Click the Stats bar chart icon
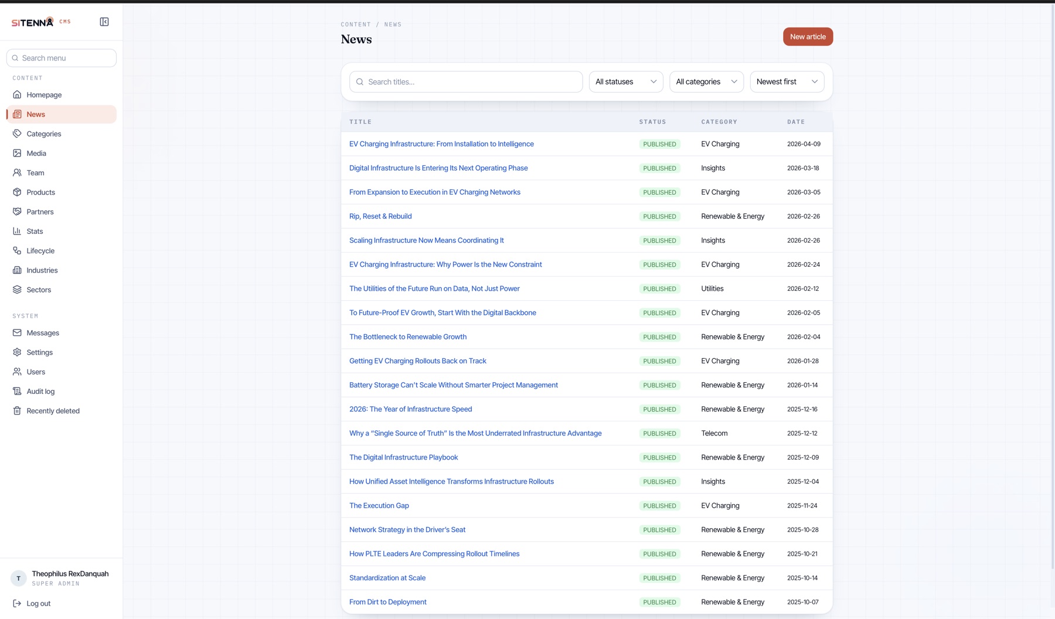 point(17,231)
